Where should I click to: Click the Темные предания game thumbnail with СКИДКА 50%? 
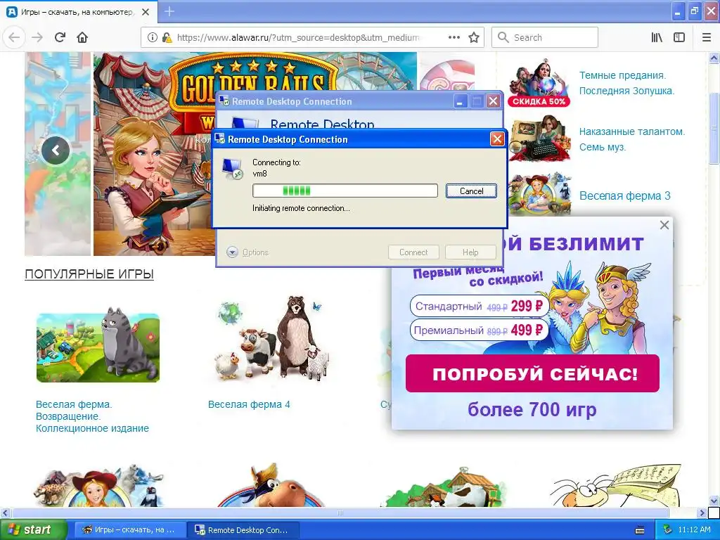(x=539, y=83)
